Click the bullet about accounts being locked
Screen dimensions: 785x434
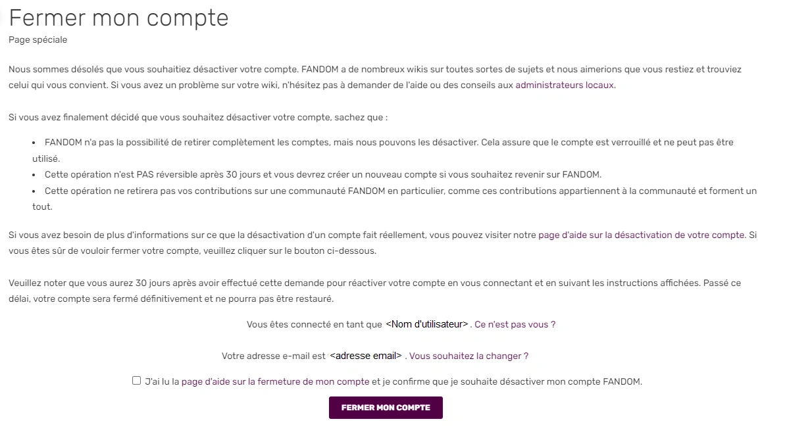[388, 142]
